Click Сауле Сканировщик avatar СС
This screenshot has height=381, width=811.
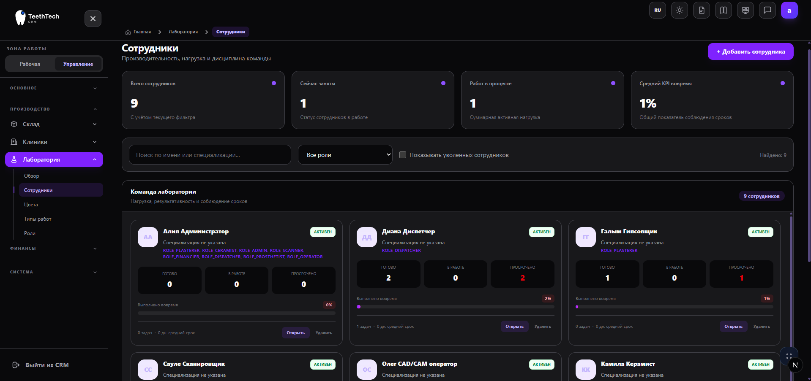tap(148, 370)
